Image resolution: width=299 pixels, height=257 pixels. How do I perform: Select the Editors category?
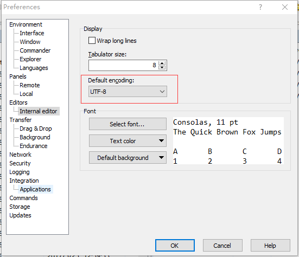tap(18, 102)
